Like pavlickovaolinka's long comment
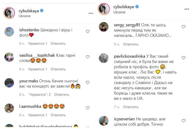 pyautogui.click(x=184, y=58)
